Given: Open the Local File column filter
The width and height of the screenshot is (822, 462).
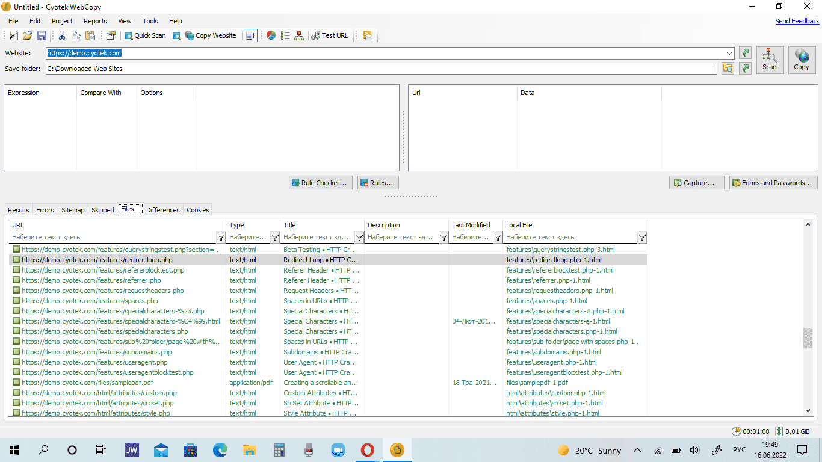Looking at the screenshot, I should click(x=642, y=238).
